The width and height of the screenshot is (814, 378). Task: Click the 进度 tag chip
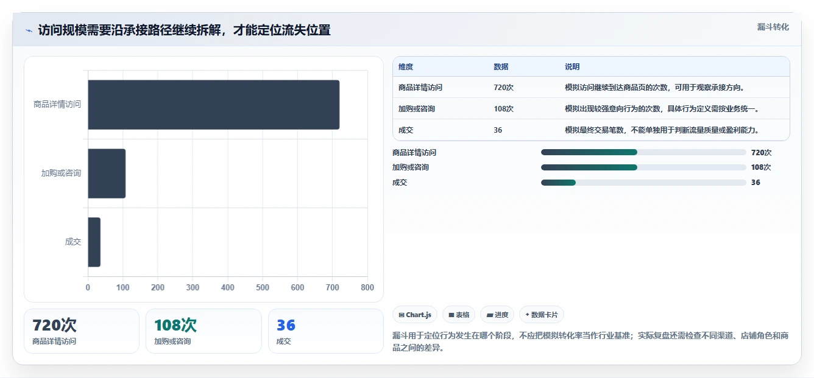pos(497,315)
